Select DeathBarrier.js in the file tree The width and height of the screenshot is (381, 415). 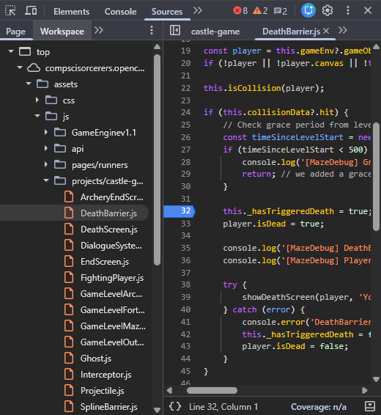74,213
